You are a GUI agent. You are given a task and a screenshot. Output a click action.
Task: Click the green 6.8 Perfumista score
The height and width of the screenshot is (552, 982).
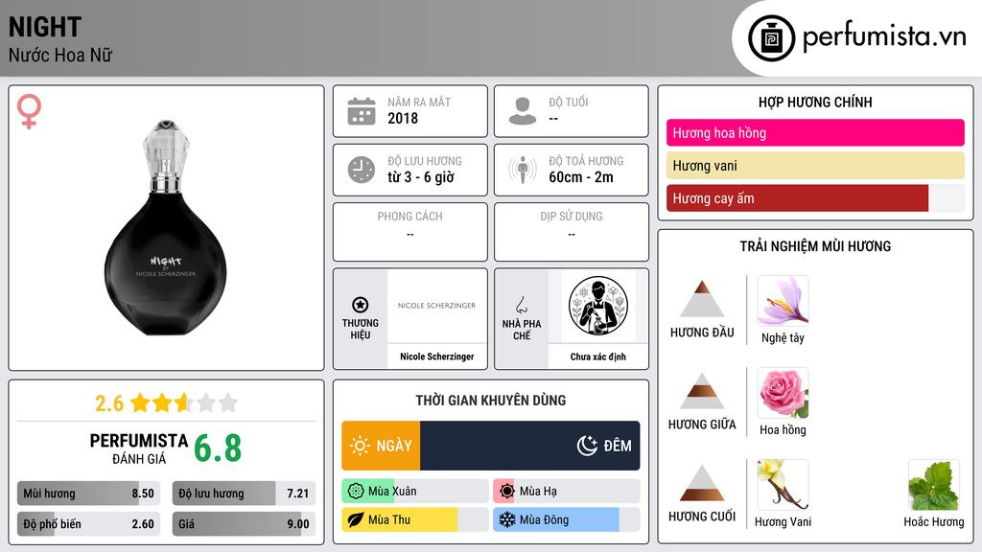tap(218, 448)
